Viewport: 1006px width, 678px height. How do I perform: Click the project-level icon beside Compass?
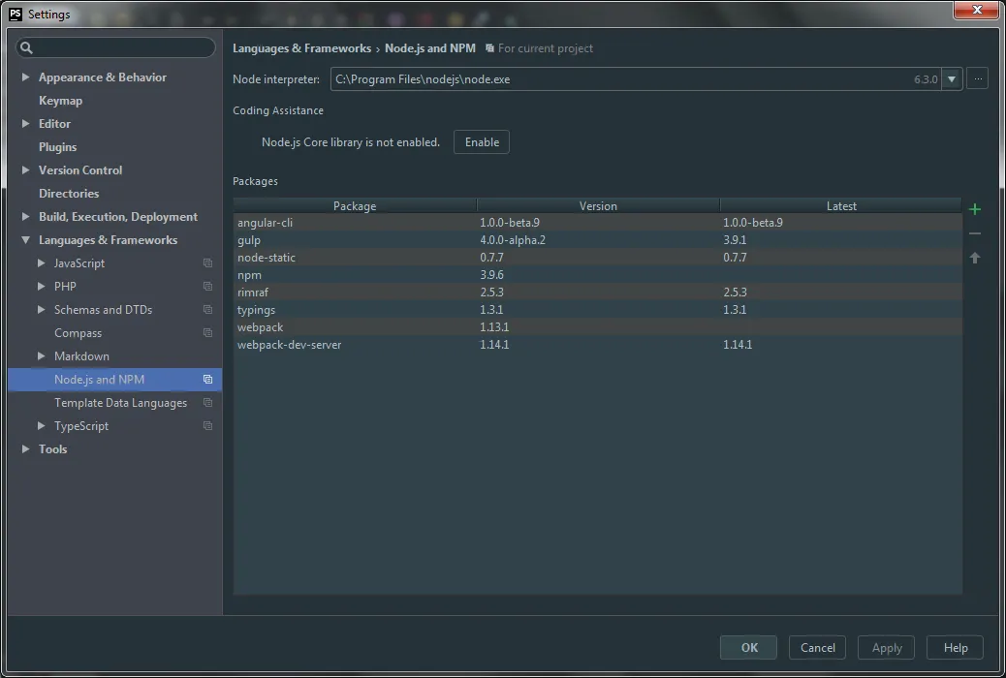pyautogui.click(x=207, y=332)
